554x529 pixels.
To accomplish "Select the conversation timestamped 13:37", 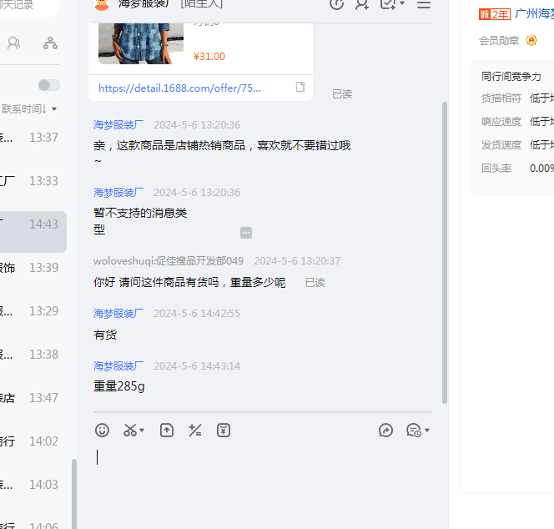I will pos(33,138).
